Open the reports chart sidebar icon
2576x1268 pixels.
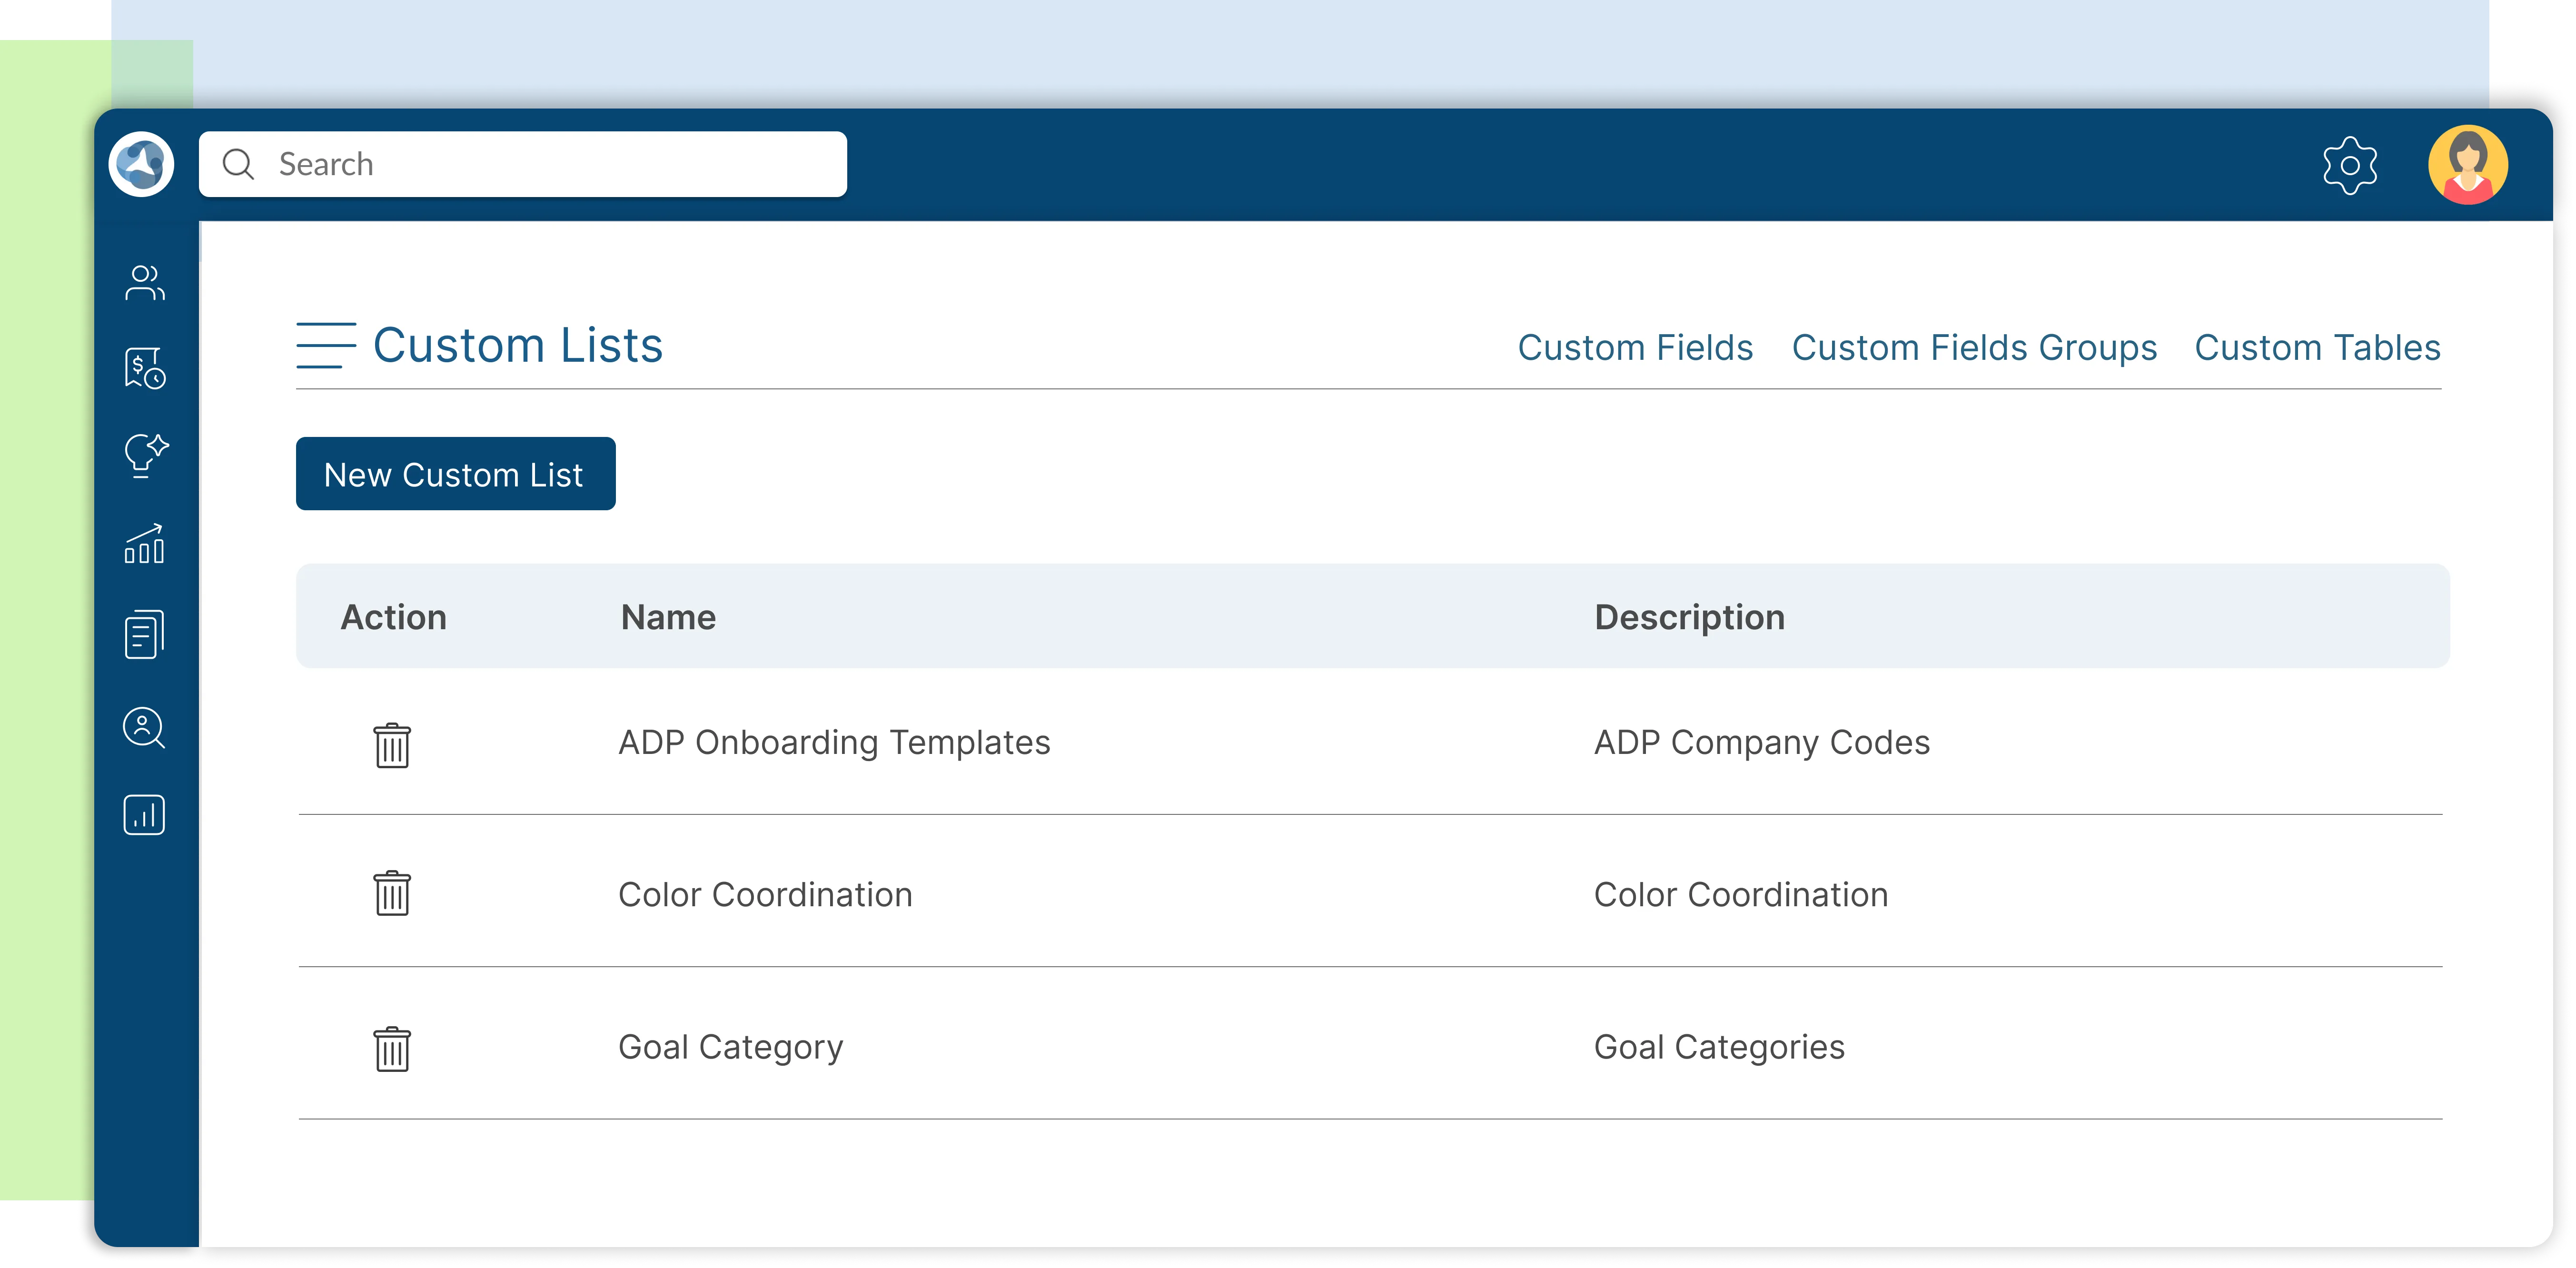144,815
